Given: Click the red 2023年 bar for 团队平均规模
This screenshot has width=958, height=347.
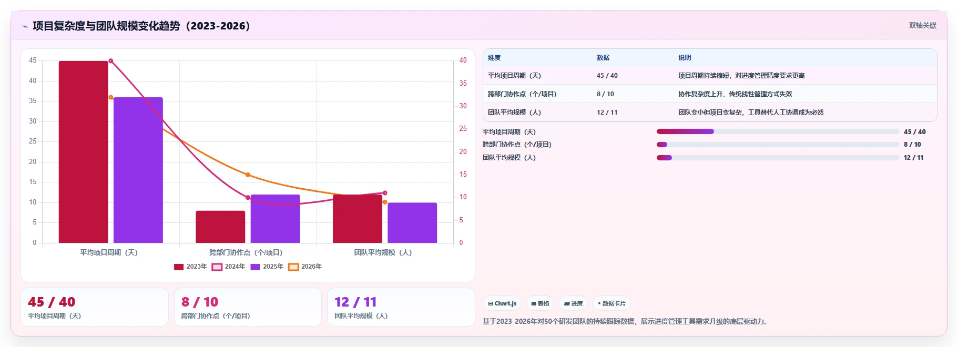Looking at the screenshot, I should click(358, 219).
